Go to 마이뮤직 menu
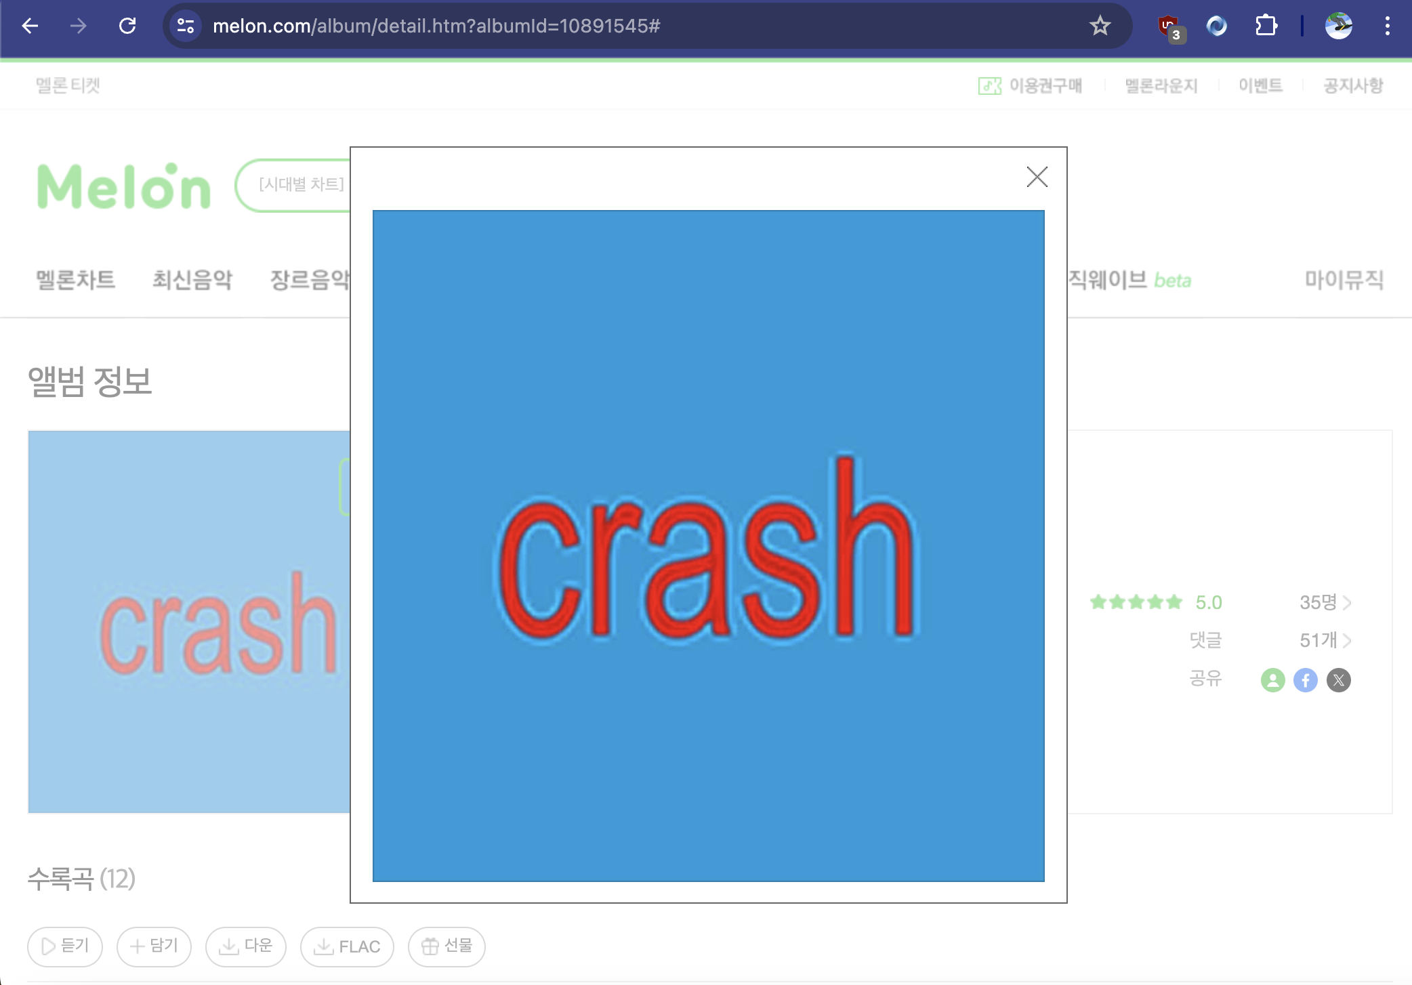 click(1344, 279)
